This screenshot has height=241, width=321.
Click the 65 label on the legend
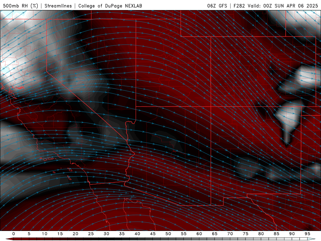(x=215, y=234)
